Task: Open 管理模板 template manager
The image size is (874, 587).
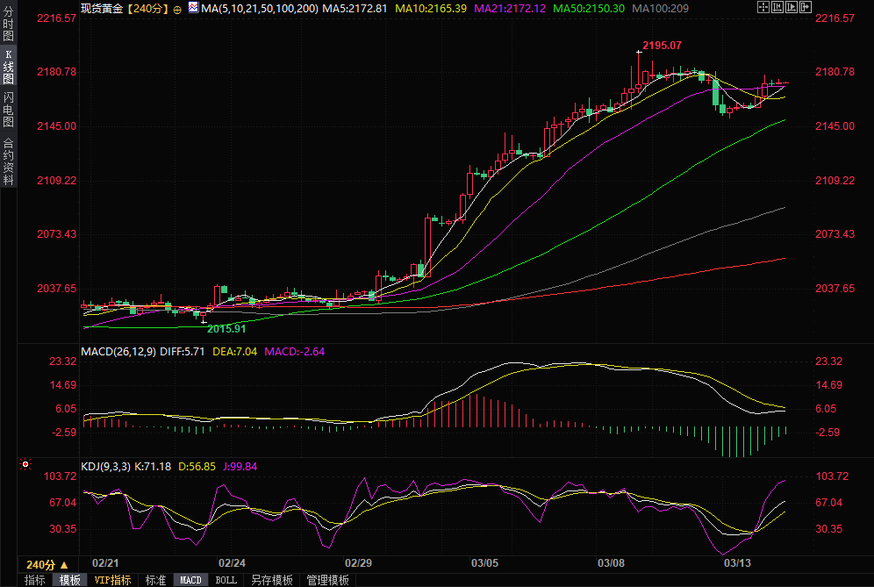Action: 327,580
